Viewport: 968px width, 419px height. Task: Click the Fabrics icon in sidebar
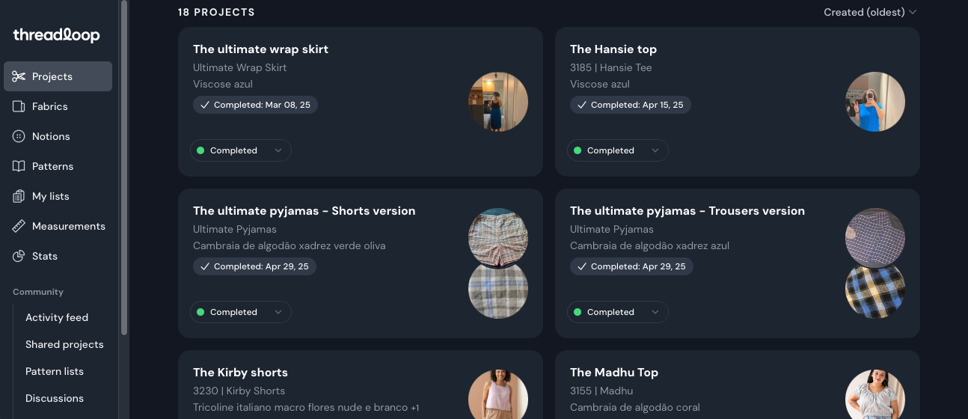click(x=19, y=106)
